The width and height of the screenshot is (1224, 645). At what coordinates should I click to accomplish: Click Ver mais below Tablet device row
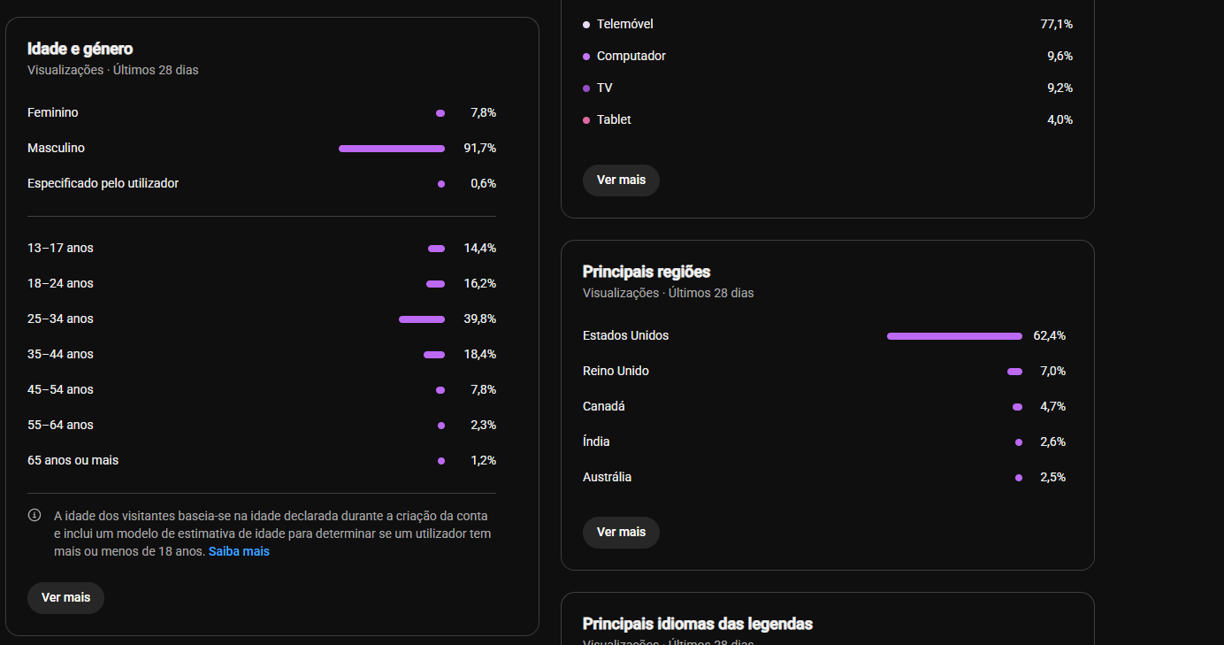[621, 180]
